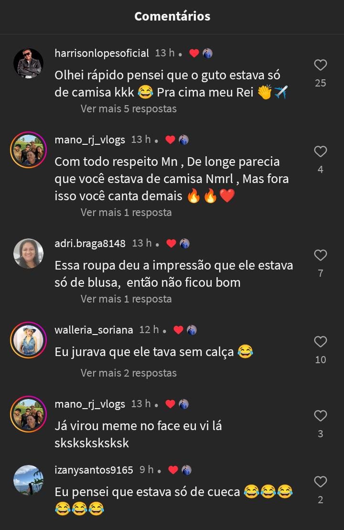The width and height of the screenshot is (344, 530).
Task: View walleria_soriana's story avatar
Action: (x=28, y=340)
